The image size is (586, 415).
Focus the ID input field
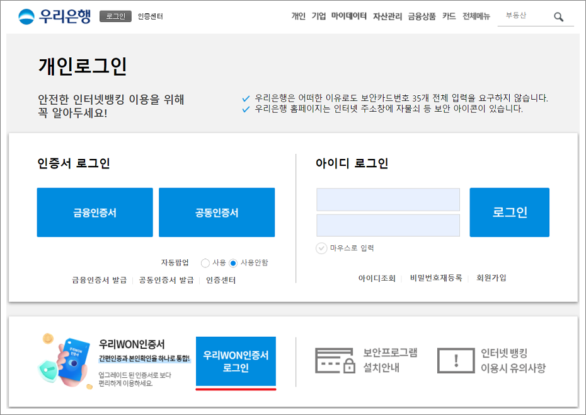click(x=388, y=199)
